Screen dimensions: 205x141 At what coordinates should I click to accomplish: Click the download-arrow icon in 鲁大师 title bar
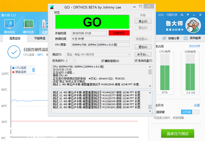click(x=182, y=15)
